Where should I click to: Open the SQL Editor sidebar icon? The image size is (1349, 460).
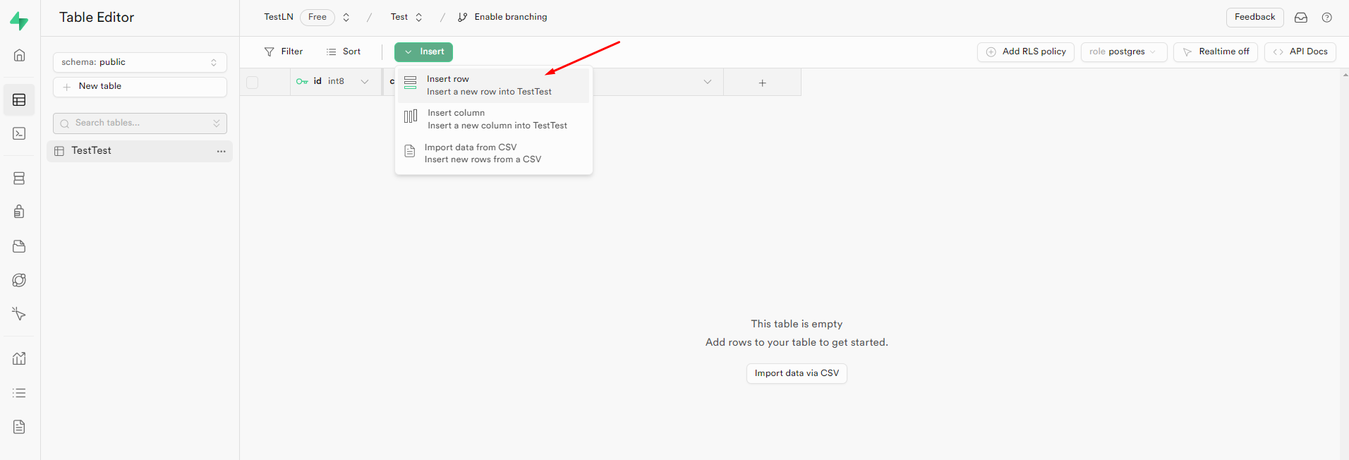pyautogui.click(x=19, y=133)
